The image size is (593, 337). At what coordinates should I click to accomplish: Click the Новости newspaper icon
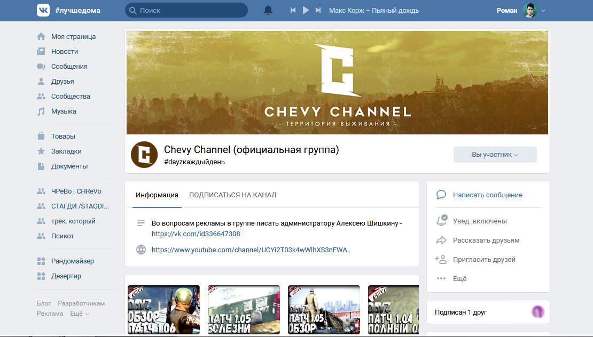click(41, 51)
